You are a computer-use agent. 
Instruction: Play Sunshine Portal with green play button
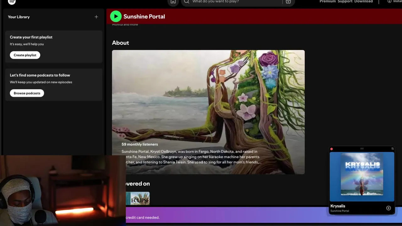point(116,16)
